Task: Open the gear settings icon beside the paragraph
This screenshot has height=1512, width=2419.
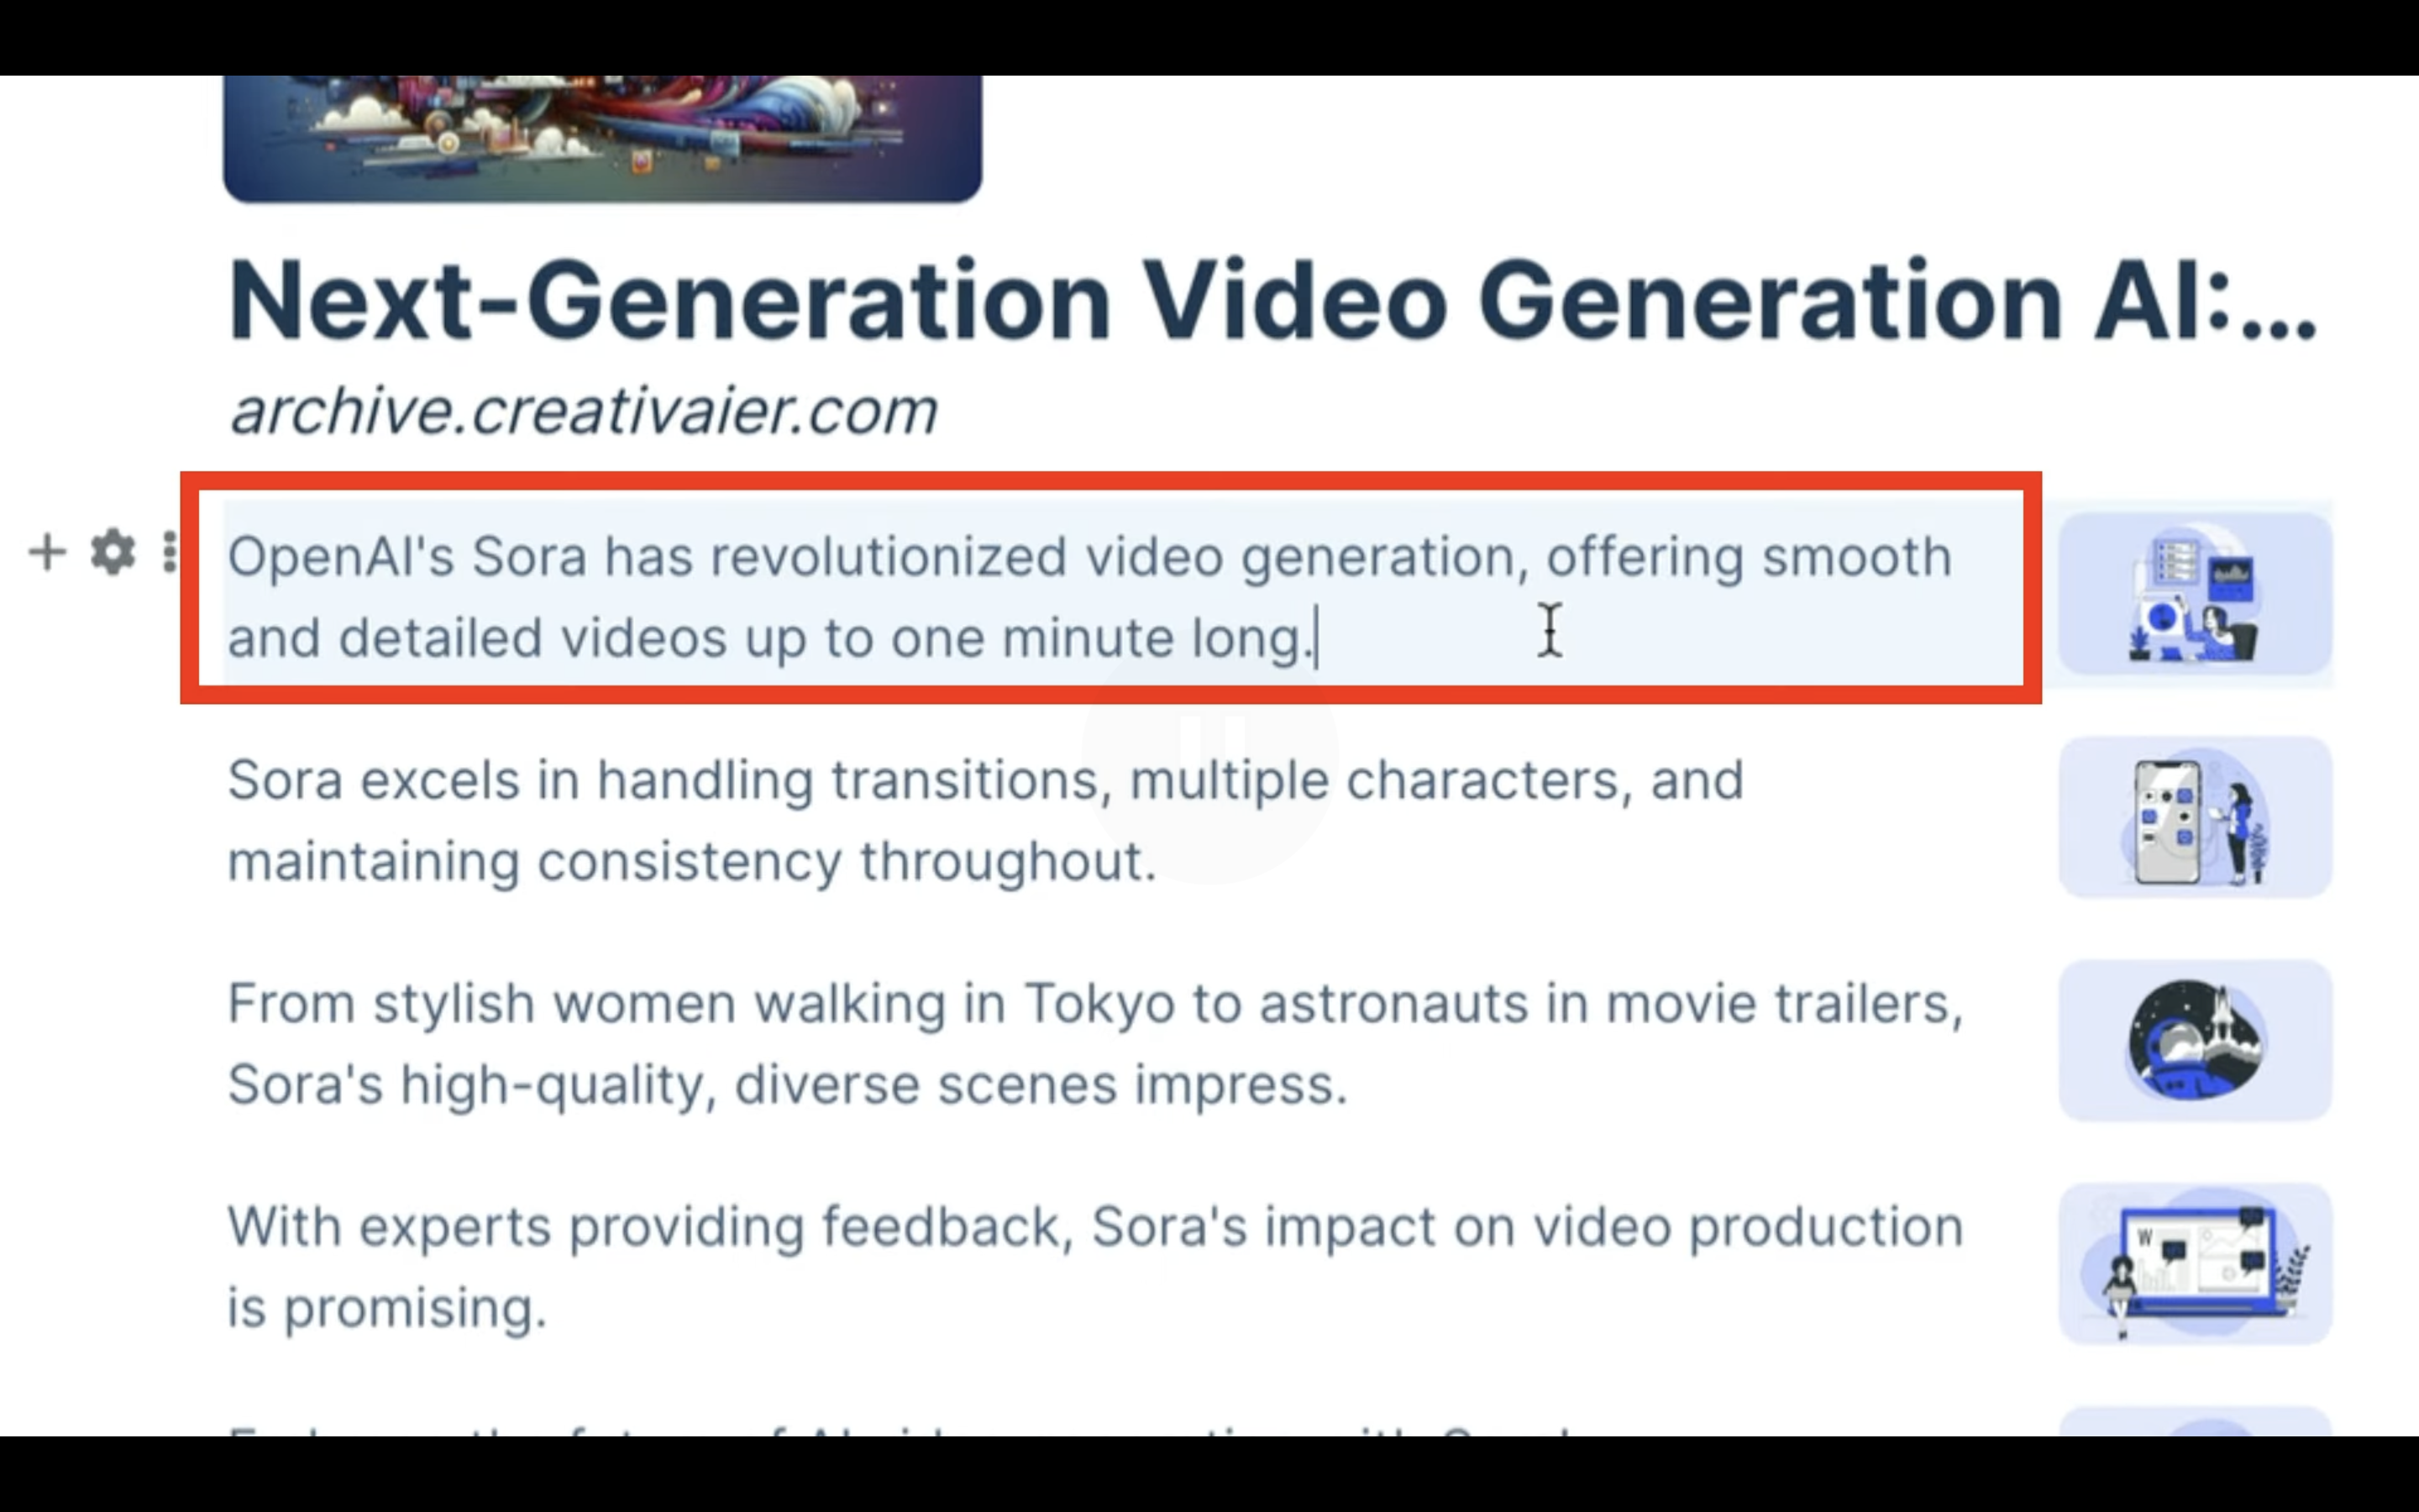Action: 113,552
